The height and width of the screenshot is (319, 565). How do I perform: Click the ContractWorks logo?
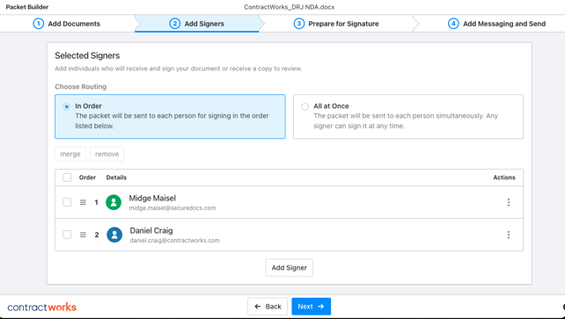click(x=41, y=307)
